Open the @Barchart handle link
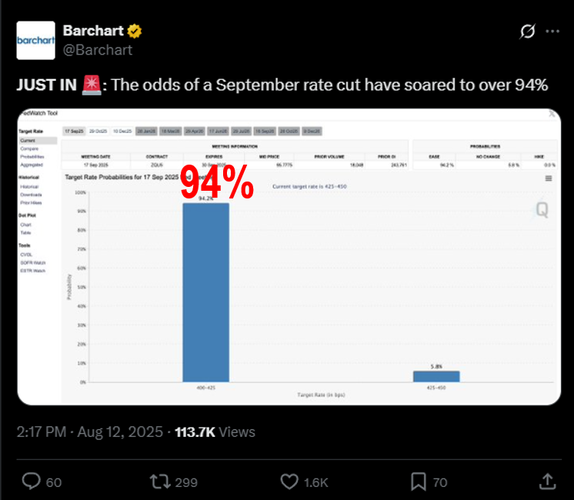Viewport: 574px width, 500px height. coord(98,50)
